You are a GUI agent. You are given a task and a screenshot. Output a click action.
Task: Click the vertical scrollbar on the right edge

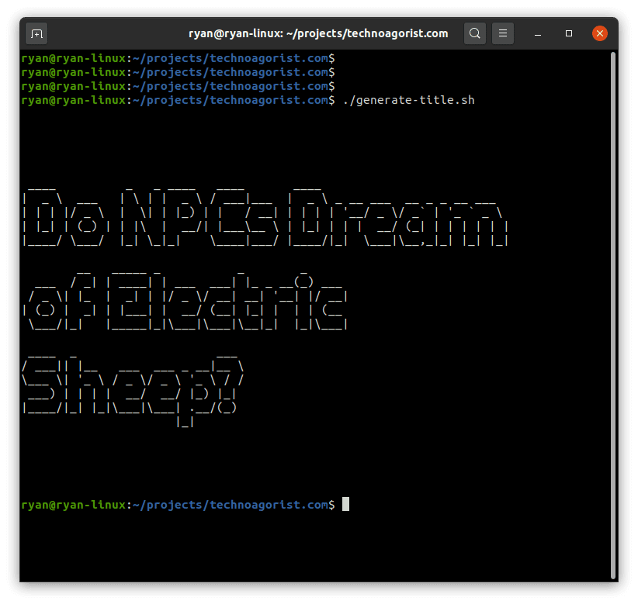pos(613,310)
